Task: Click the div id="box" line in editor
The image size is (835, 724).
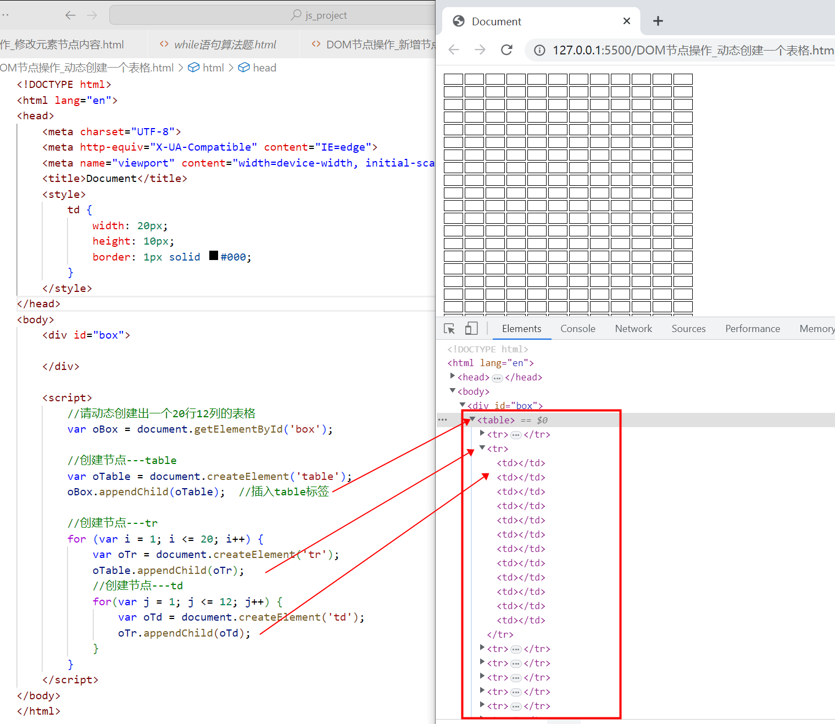Action: pyautogui.click(x=86, y=335)
